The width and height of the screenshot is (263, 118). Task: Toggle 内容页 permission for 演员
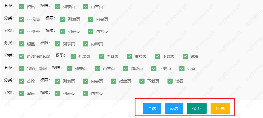click(86, 93)
